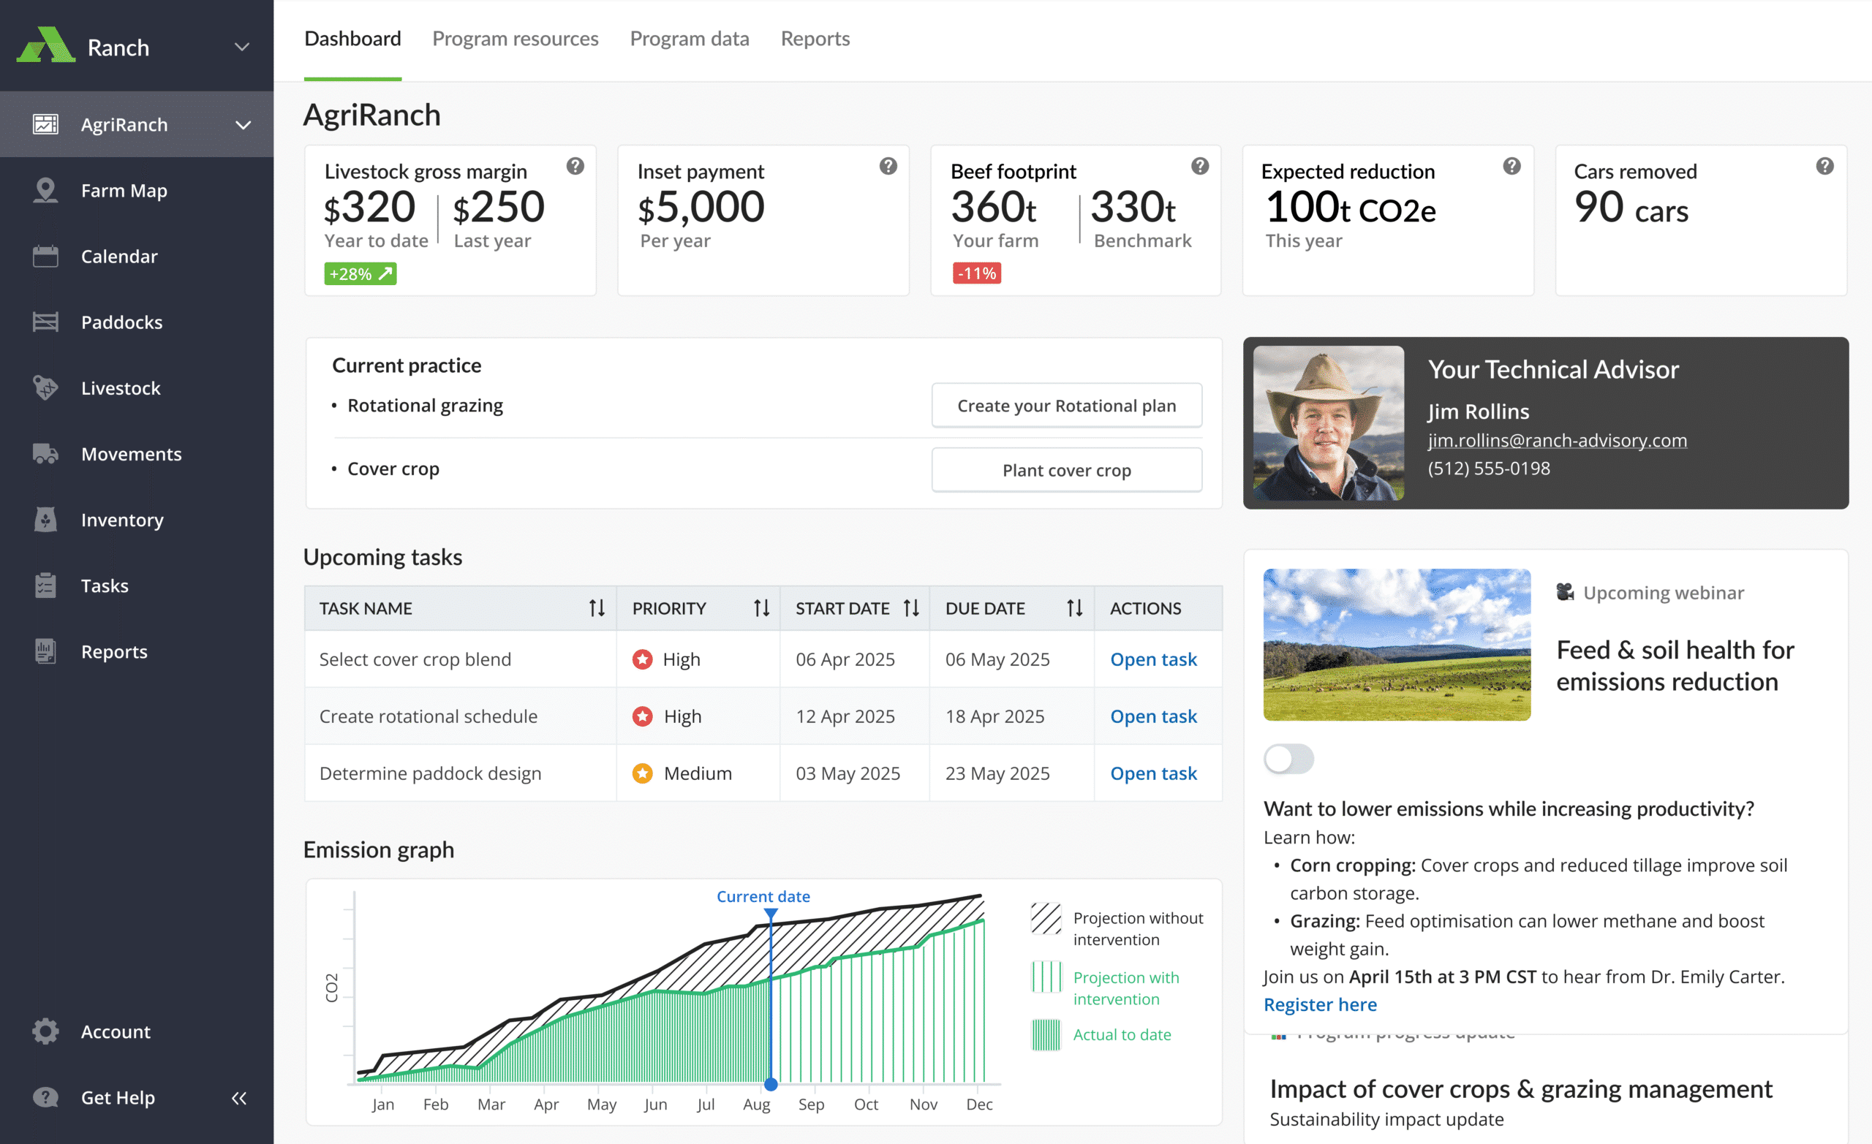
Task: Click Create your Rotational plan button
Action: pyautogui.click(x=1066, y=406)
